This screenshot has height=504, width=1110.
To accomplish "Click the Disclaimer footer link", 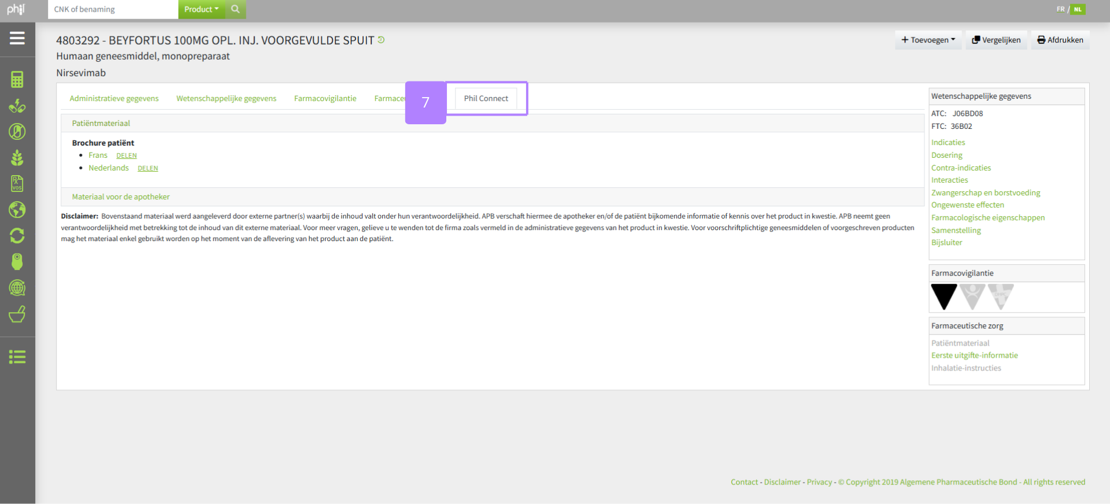I will [x=782, y=482].
